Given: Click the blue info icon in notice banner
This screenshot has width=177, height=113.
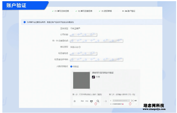Looking at the screenshot, I should pos(25,22).
